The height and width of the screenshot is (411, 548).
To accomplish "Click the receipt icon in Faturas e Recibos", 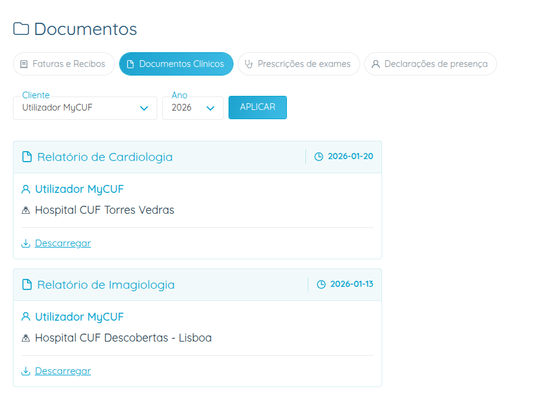I will point(24,65).
